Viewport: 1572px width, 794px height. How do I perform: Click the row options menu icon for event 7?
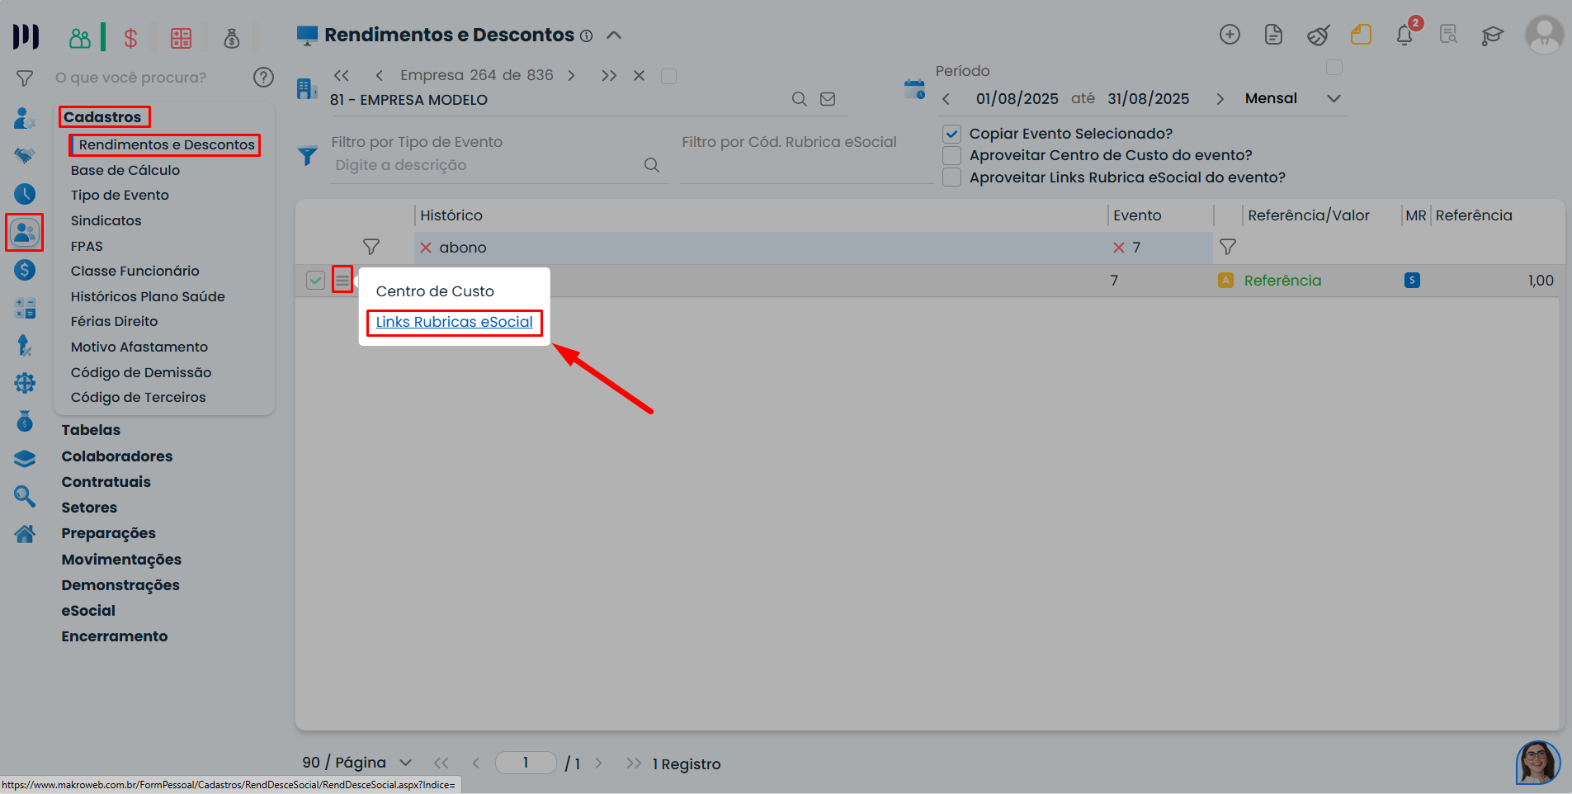point(342,280)
